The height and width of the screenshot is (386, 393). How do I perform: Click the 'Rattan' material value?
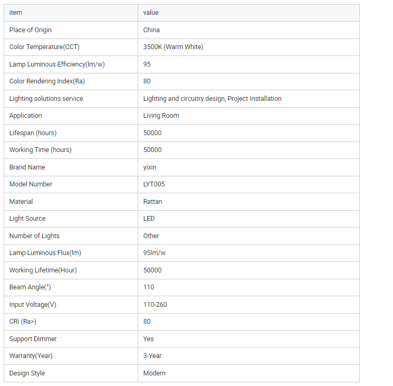pos(152,202)
